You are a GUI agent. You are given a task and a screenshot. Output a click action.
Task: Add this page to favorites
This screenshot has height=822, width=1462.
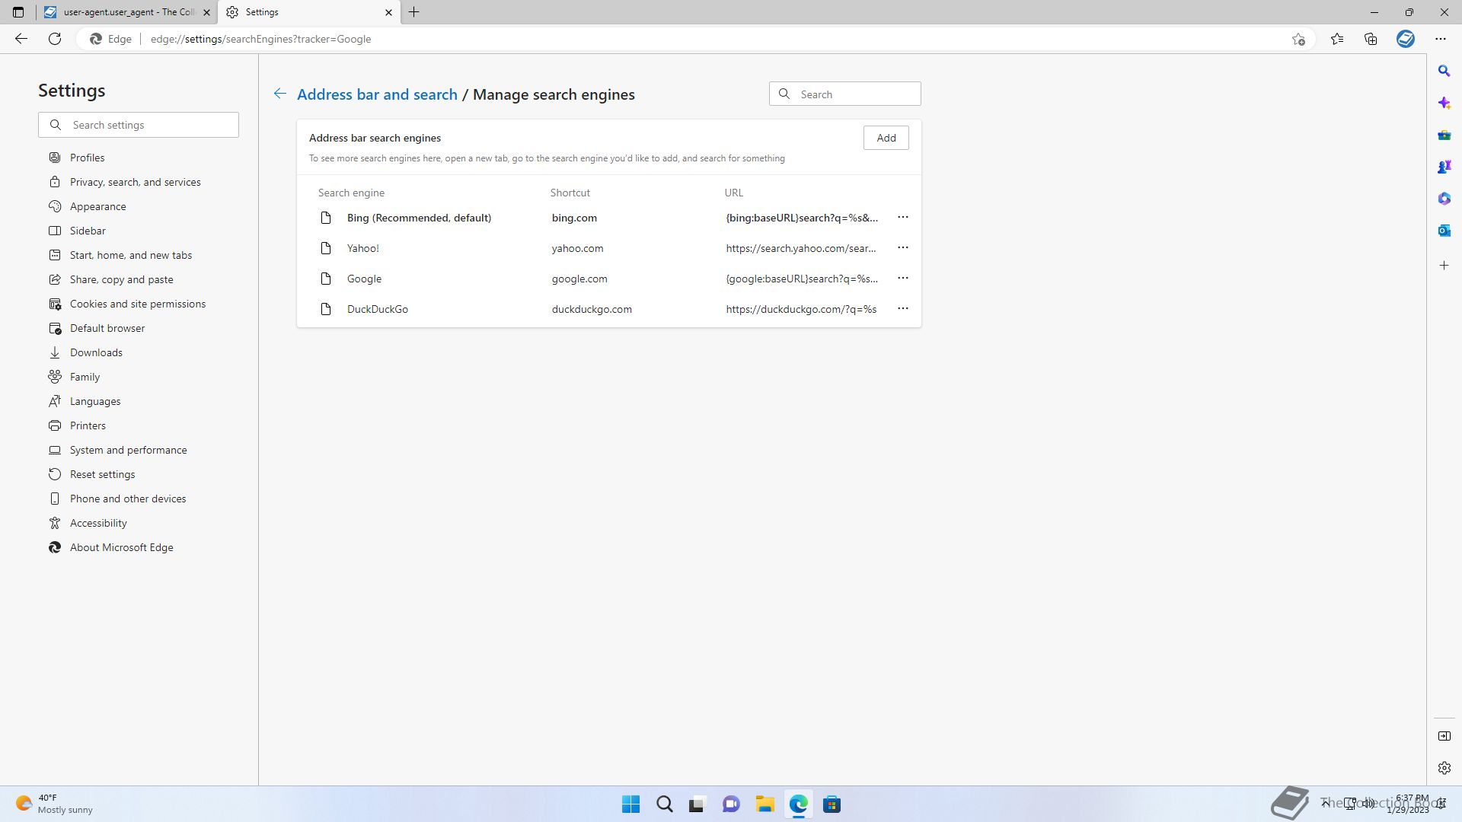click(1298, 39)
